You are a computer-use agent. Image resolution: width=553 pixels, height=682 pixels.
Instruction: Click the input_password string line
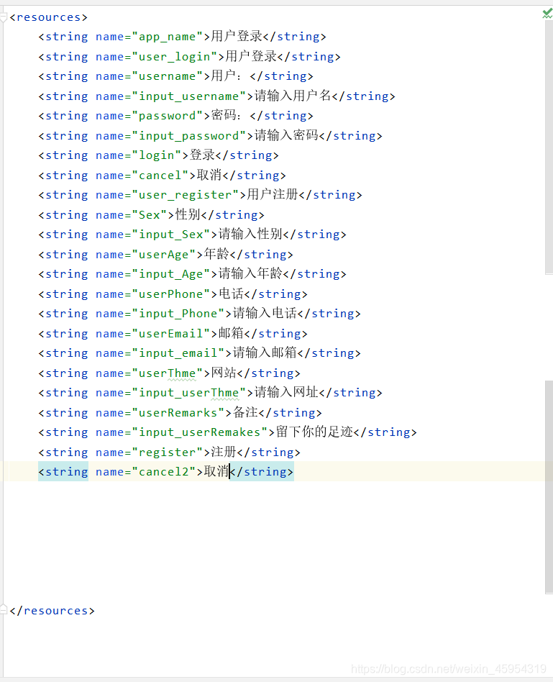click(210, 136)
